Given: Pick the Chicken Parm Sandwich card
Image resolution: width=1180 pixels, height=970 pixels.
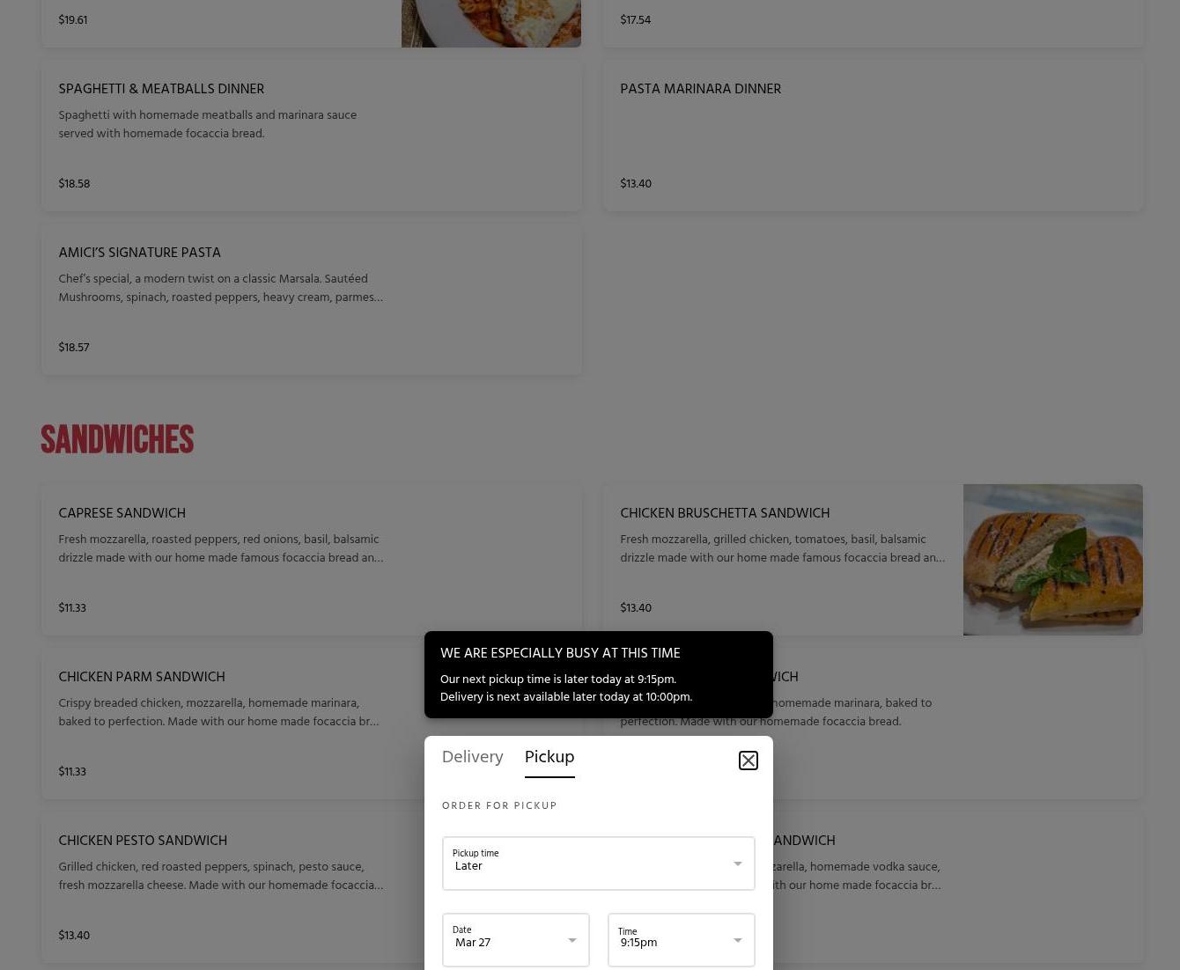Looking at the screenshot, I should point(232,724).
